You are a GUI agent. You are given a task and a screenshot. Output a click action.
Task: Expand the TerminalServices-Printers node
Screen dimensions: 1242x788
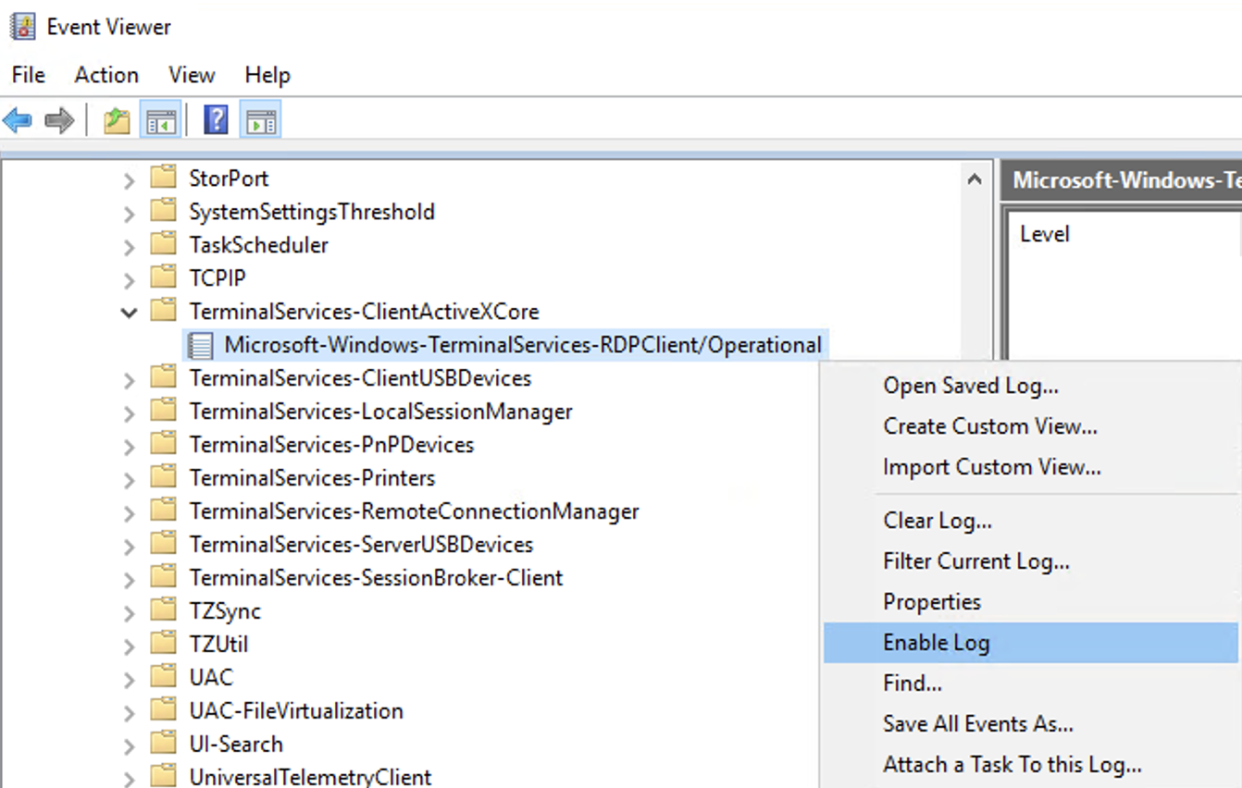pyautogui.click(x=130, y=479)
